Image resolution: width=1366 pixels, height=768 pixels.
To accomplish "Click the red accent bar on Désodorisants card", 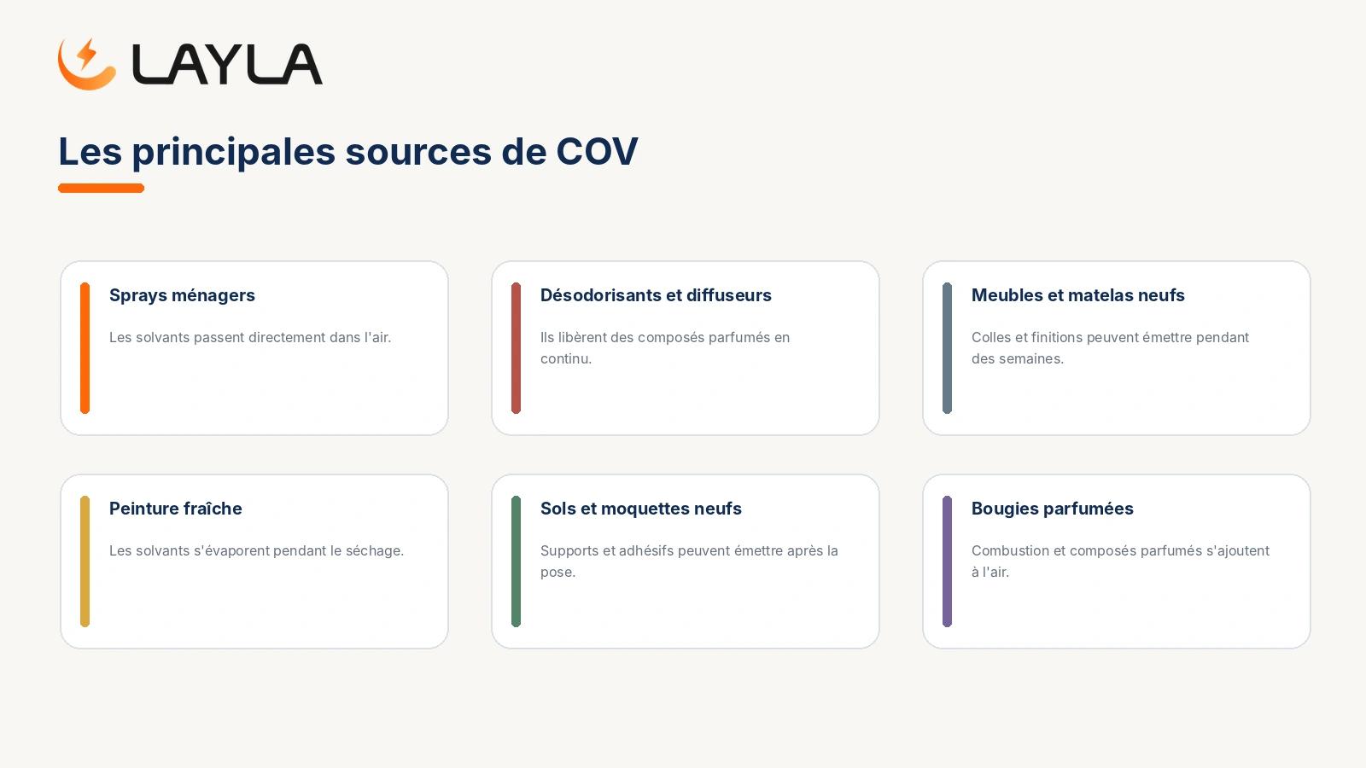I will (x=516, y=348).
